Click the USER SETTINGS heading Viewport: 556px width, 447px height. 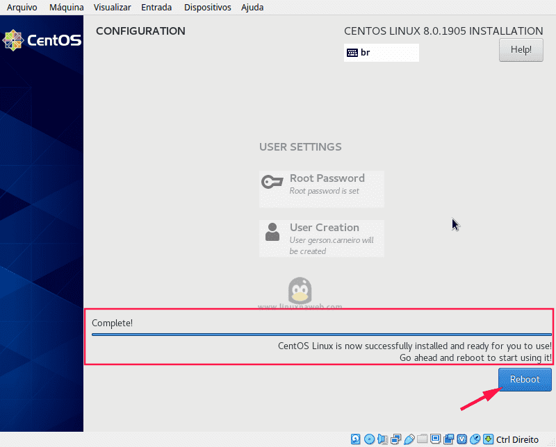pyautogui.click(x=300, y=147)
